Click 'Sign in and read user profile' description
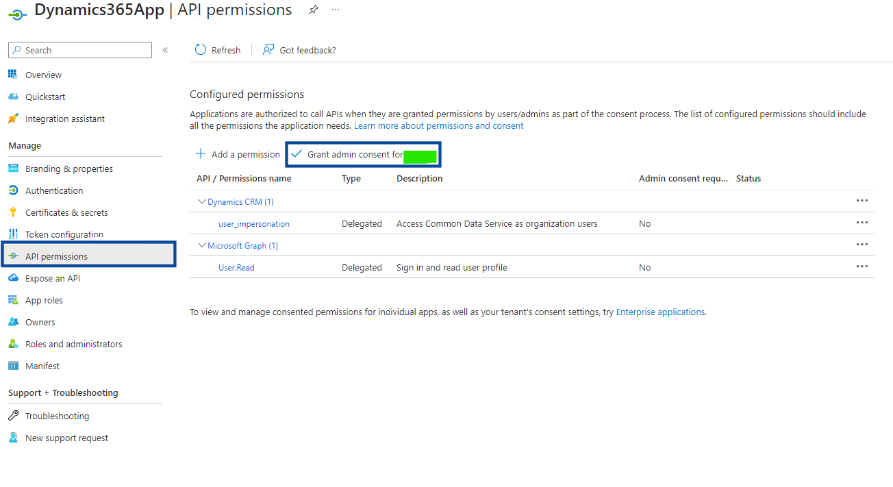Image resolution: width=893 pixels, height=487 pixels. pyautogui.click(x=452, y=267)
